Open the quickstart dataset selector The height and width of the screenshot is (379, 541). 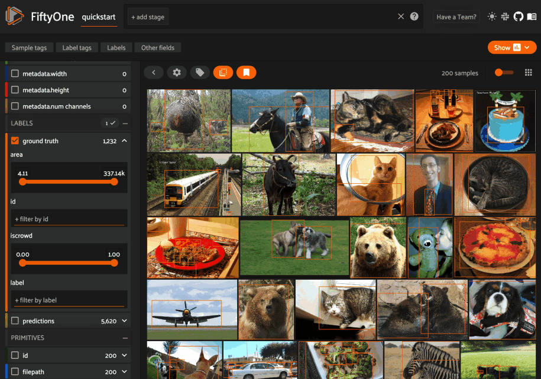tap(99, 17)
